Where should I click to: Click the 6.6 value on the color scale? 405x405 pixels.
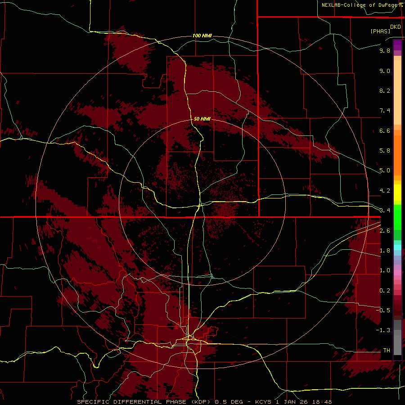point(385,130)
